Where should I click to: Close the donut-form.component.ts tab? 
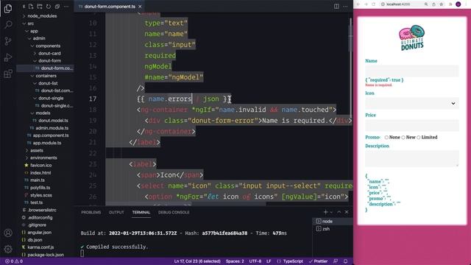click(140, 7)
